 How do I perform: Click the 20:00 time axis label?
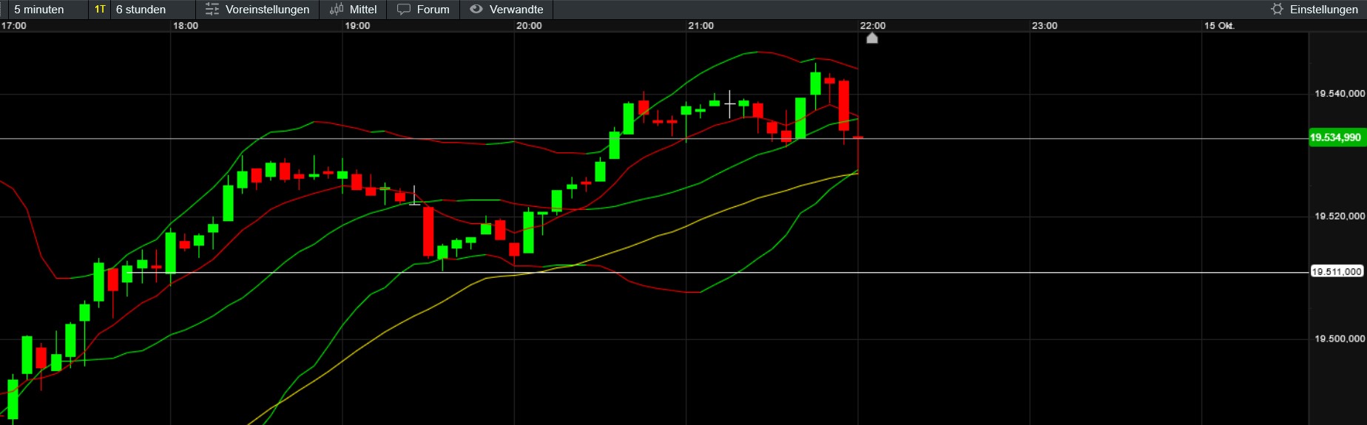click(529, 26)
